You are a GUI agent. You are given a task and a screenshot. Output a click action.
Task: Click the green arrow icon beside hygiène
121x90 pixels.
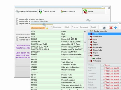tap(94, 58)
